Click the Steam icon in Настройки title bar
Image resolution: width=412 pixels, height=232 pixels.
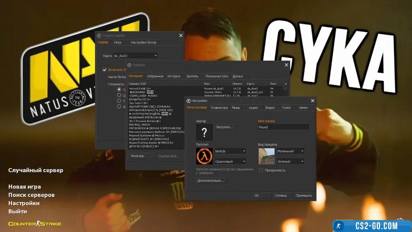click(x=189, y=101)
